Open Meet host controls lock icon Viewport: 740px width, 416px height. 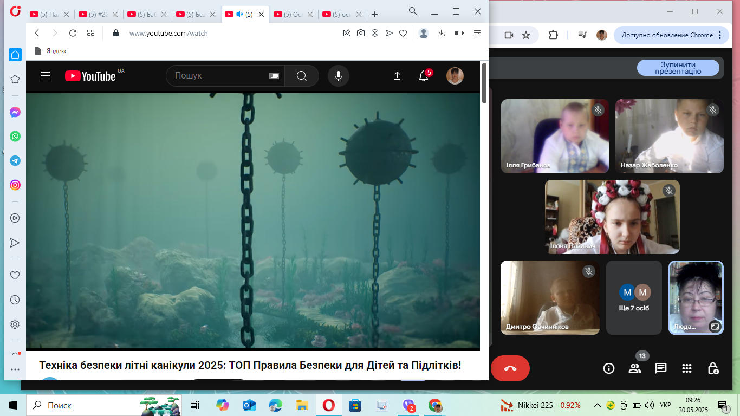coord(713,368)
